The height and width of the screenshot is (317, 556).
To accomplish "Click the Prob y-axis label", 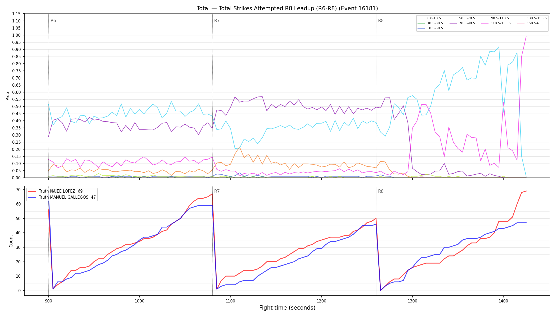I will click(x=8, y=96).
